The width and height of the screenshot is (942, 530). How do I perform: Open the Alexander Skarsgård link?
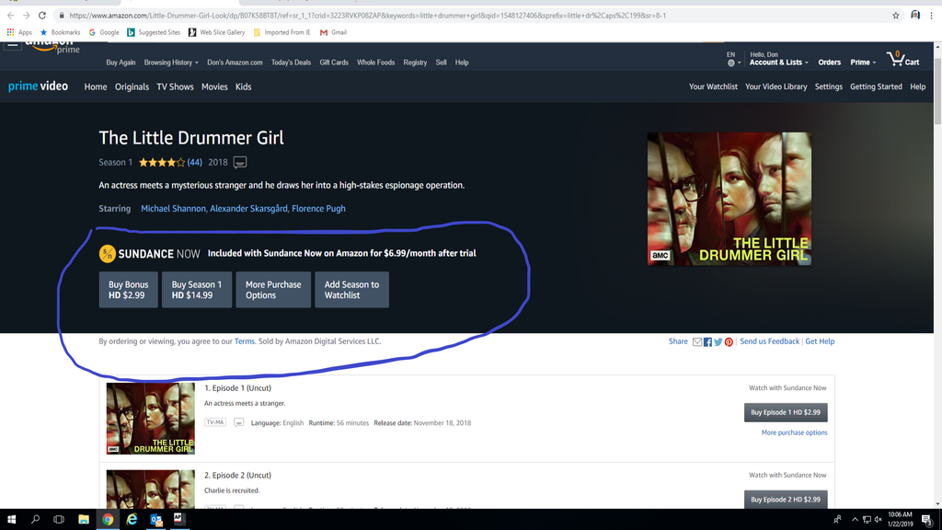tap(248, 209)
